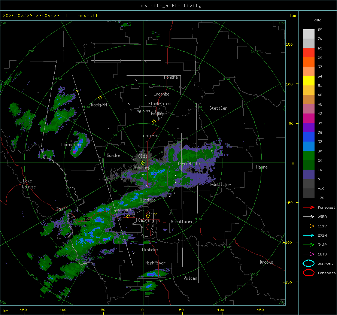Click the Sylvan label
This screenshot has width=337, height=315.
tap(143, 110)
